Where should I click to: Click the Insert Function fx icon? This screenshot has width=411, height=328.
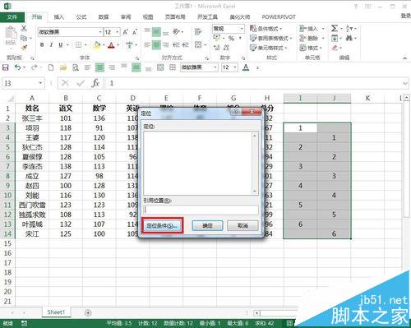95,83
